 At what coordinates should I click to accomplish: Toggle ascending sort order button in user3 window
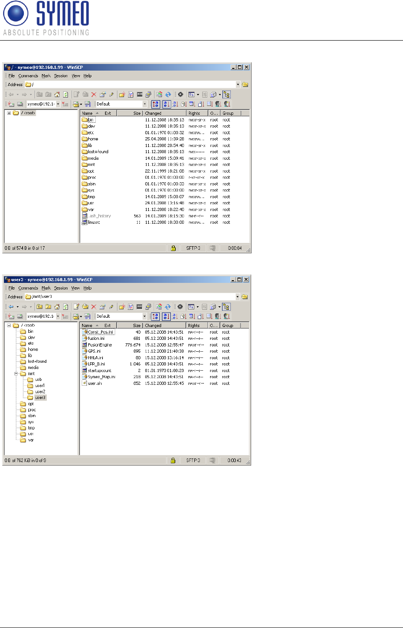click(x=155, y=316)
